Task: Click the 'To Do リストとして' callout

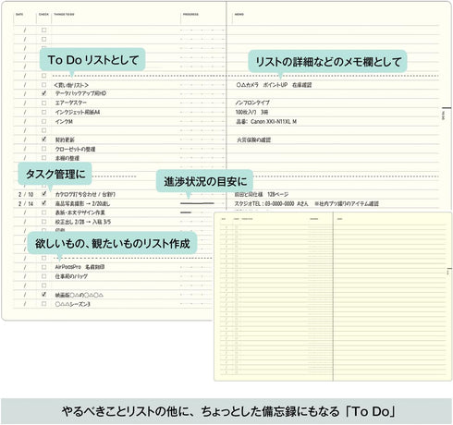Action: pos(92,59)
